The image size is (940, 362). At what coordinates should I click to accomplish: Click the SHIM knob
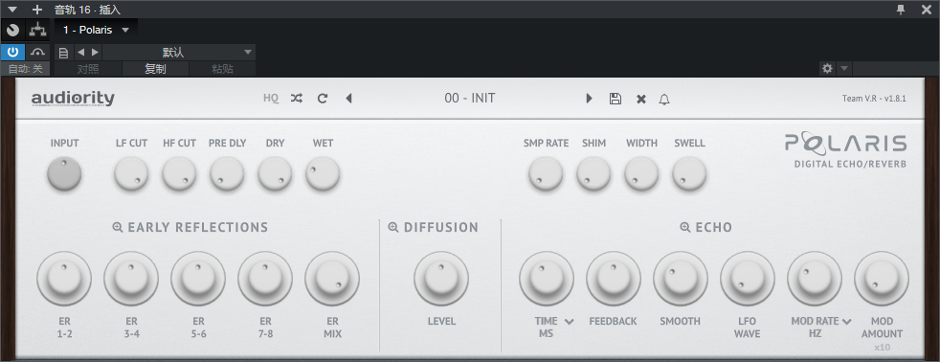tap(593, 173)
